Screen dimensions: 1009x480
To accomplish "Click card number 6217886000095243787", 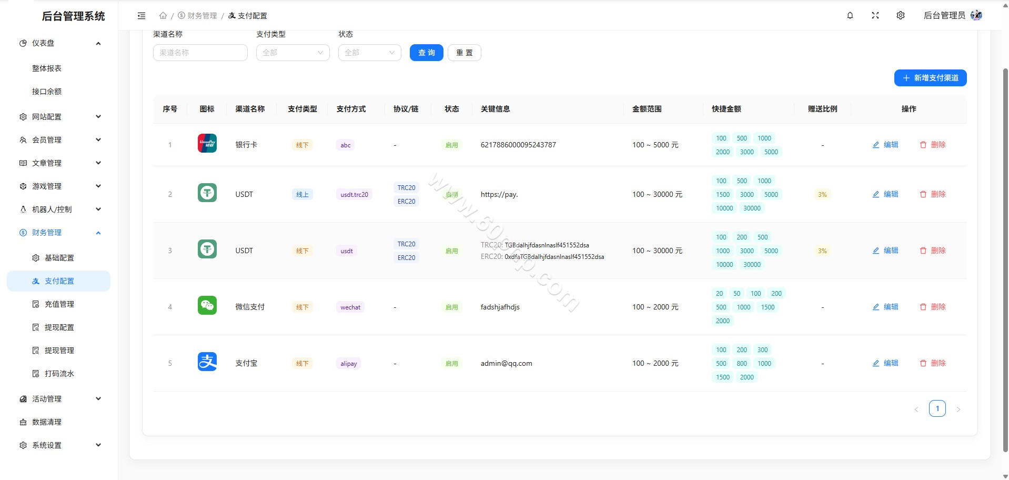I will coord(518,145).
